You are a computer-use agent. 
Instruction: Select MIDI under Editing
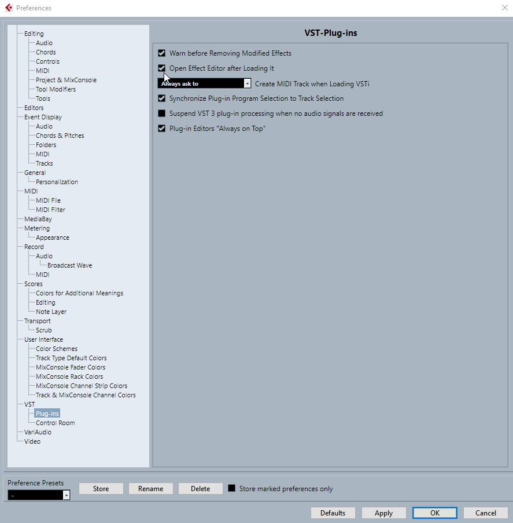42,71
